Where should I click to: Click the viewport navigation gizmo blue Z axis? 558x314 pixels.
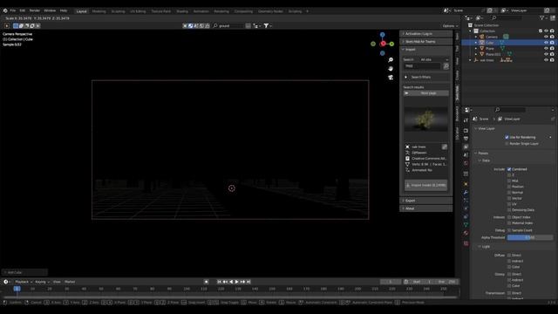(382, 35)
